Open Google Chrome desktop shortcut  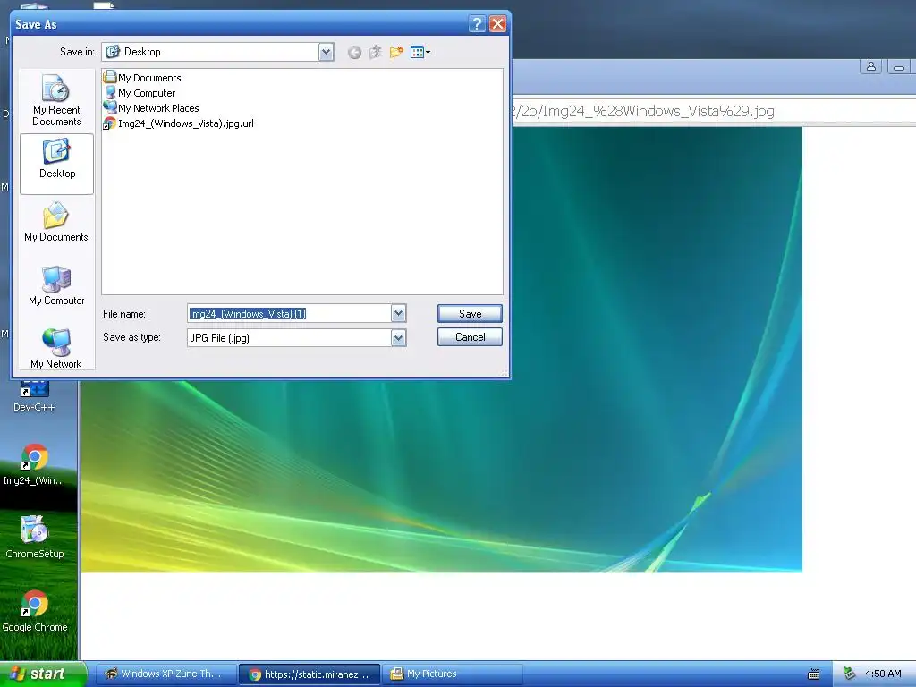34,611
